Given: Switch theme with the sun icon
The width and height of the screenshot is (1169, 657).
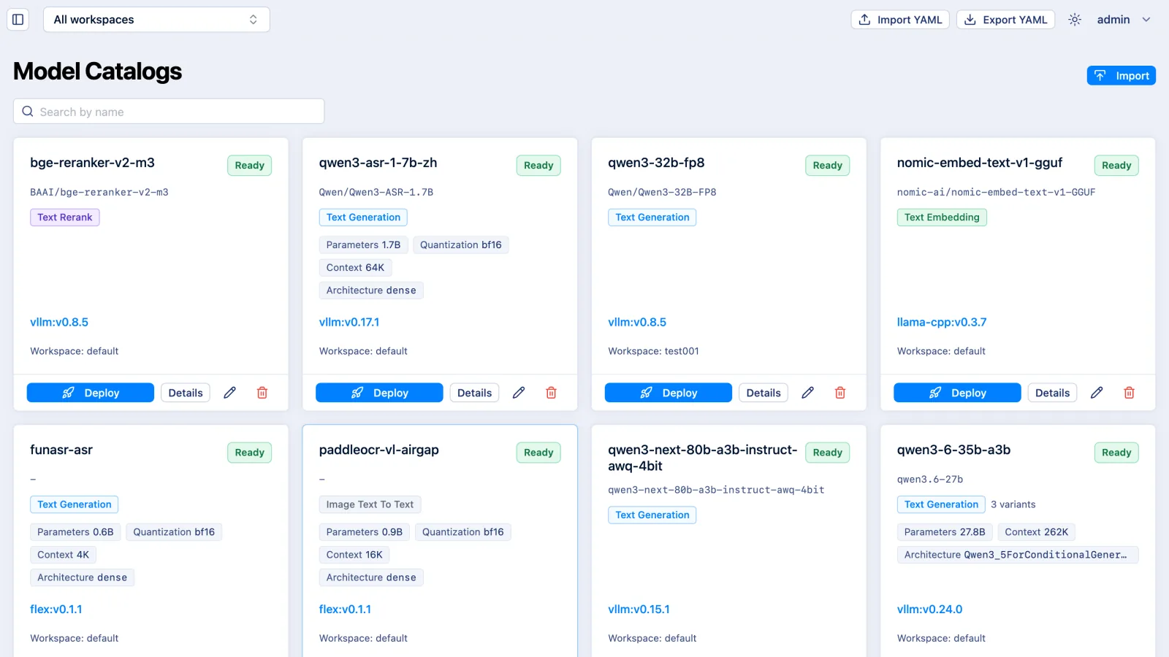Looking at the screenshot, I should tap(1074, 20).
